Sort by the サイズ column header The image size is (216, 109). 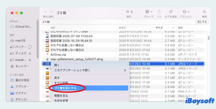[x=159, y=28]
